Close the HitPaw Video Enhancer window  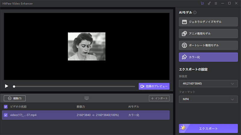236,3
